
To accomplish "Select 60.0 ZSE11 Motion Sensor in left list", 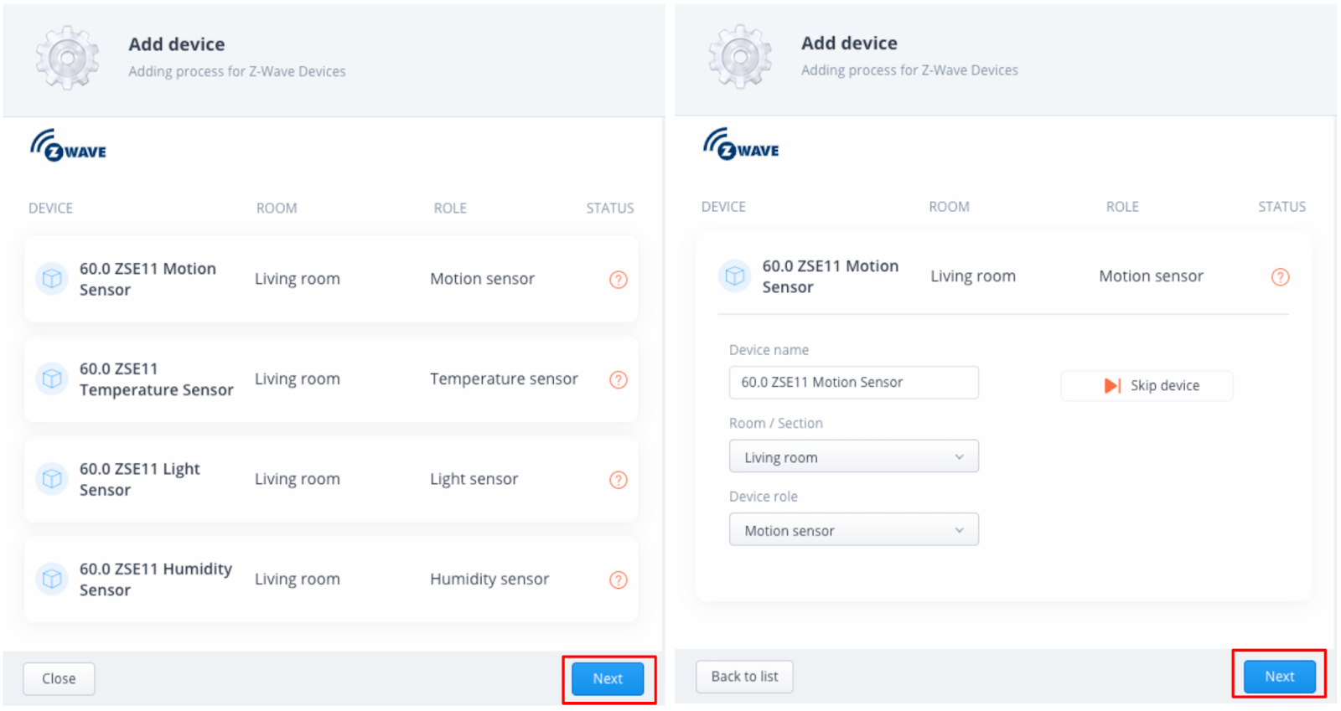I will click(331, 279).
